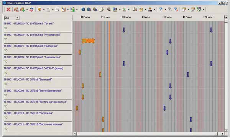Click the add item icon with green plus

(x=23, y=10)
